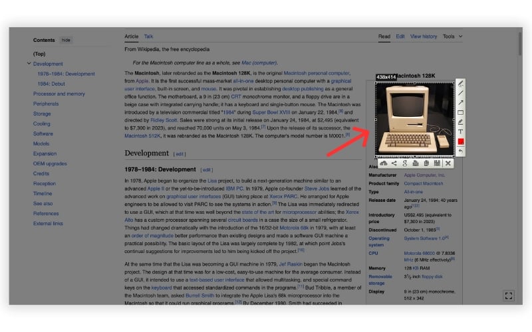The height and width of the screenshot is (332, 532).
Task: Switch to the Article tab
Action: 131,37
